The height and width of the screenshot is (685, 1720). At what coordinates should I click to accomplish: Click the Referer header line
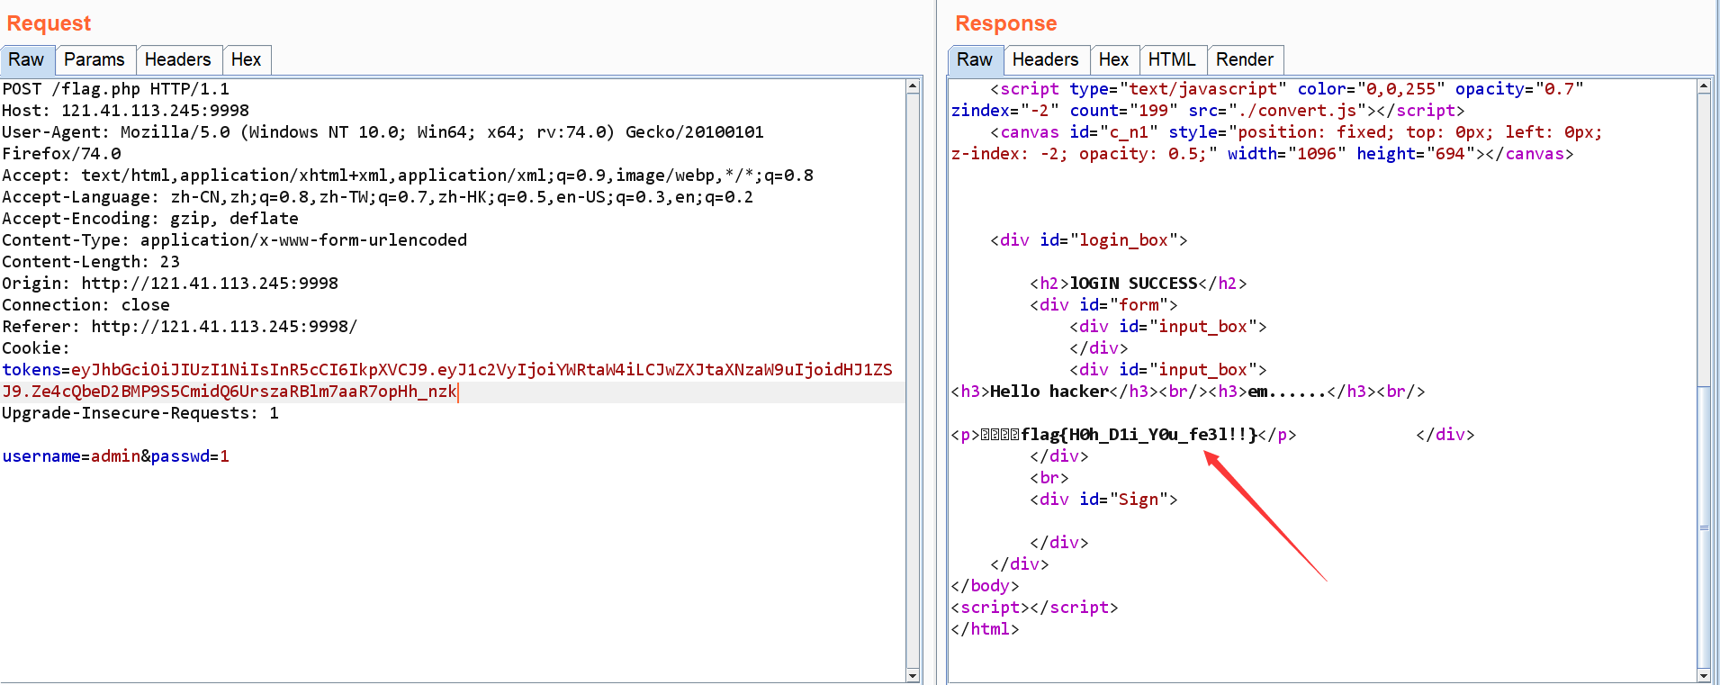pyautogui.click(x=180, y=327)
